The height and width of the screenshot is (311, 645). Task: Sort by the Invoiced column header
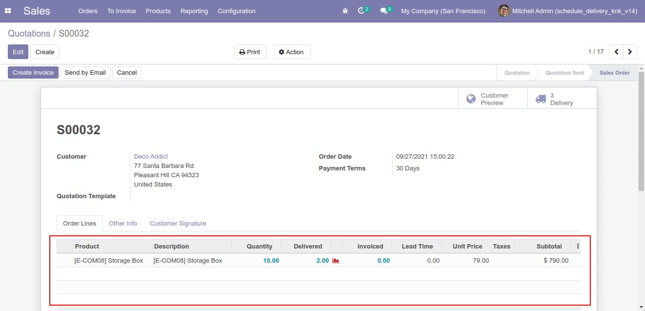pyautogui.click(x=367, y=247)
